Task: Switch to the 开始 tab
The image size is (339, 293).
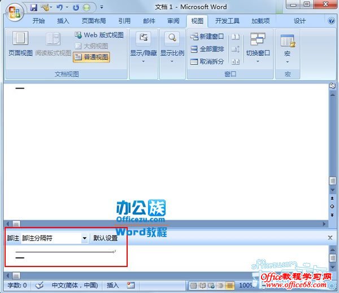Action: [38, 21]
